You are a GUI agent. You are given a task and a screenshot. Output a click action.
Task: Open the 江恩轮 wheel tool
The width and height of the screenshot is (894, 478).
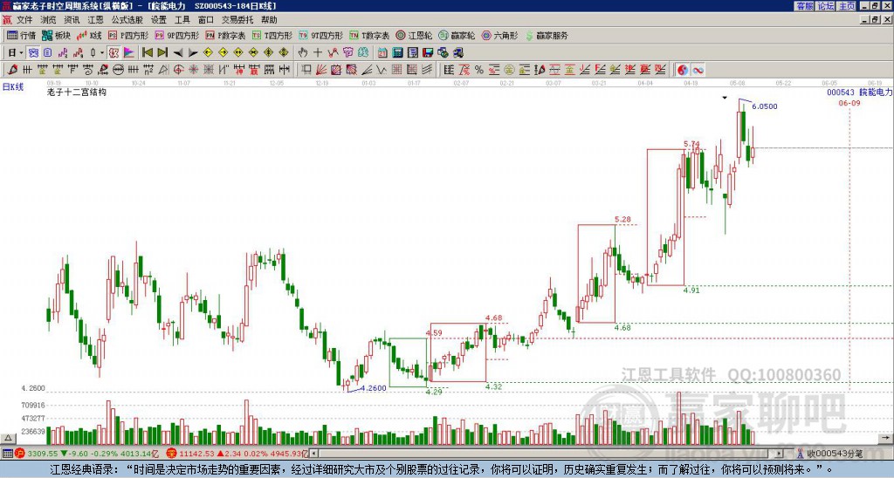tap(414, 35)
